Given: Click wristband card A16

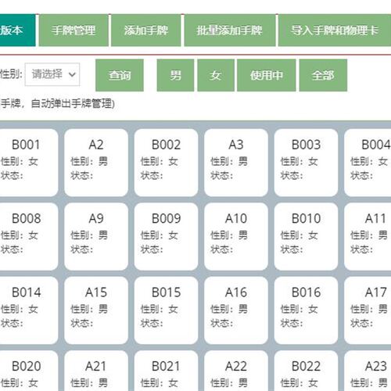Looking at the screenshot, I should click(x=236, y=310).
